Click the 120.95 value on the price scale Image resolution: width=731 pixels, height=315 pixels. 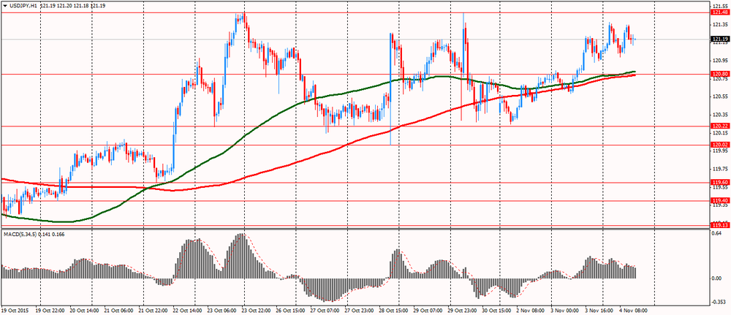(720, 60)
